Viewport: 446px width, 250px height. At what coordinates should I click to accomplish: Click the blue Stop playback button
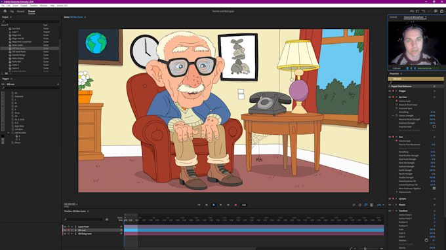pos(214,205)
